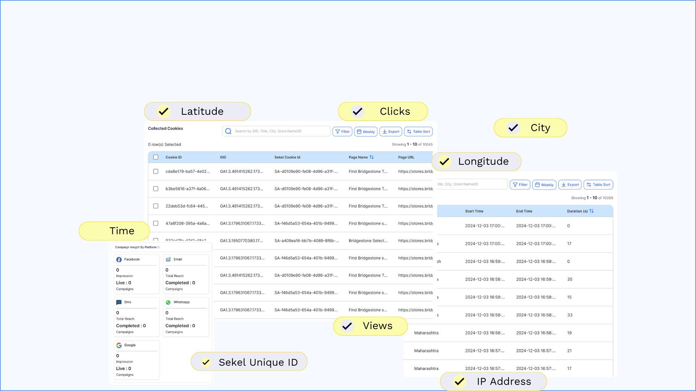Open the Filter options in Collected Cookies

click(342, 132)
